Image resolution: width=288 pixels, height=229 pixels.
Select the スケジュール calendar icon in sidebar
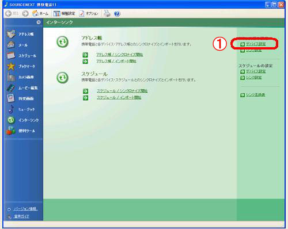tap(11, 56)
